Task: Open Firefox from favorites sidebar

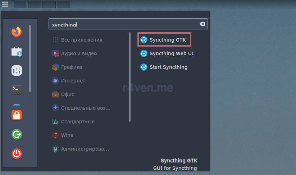Action: [17, 32]
